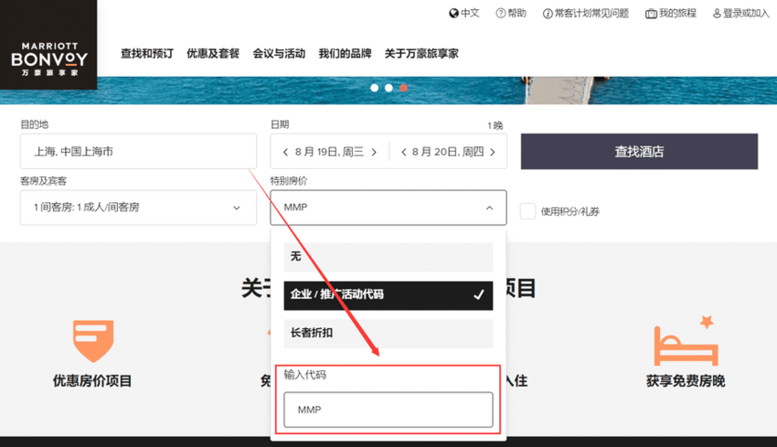Screen dimensions: 777x447
Task: Click the promo code input field
Action: pyautogui.click(x=388, y=410)
